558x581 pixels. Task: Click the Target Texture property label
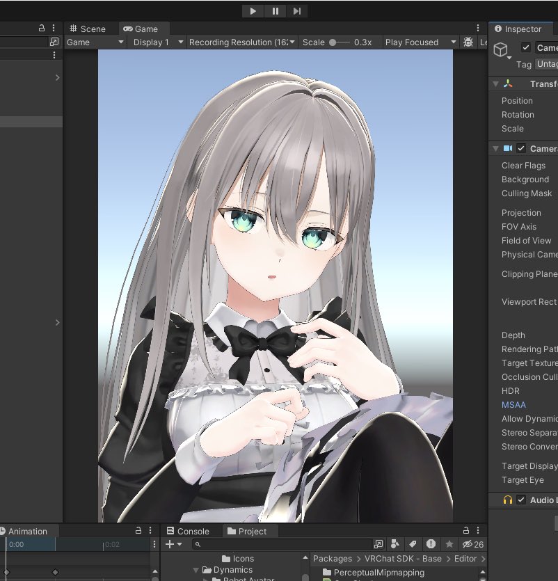coord(529,363)
